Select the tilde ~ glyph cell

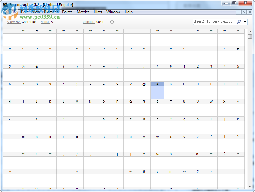pyautogui.click(x=10, y=160)
